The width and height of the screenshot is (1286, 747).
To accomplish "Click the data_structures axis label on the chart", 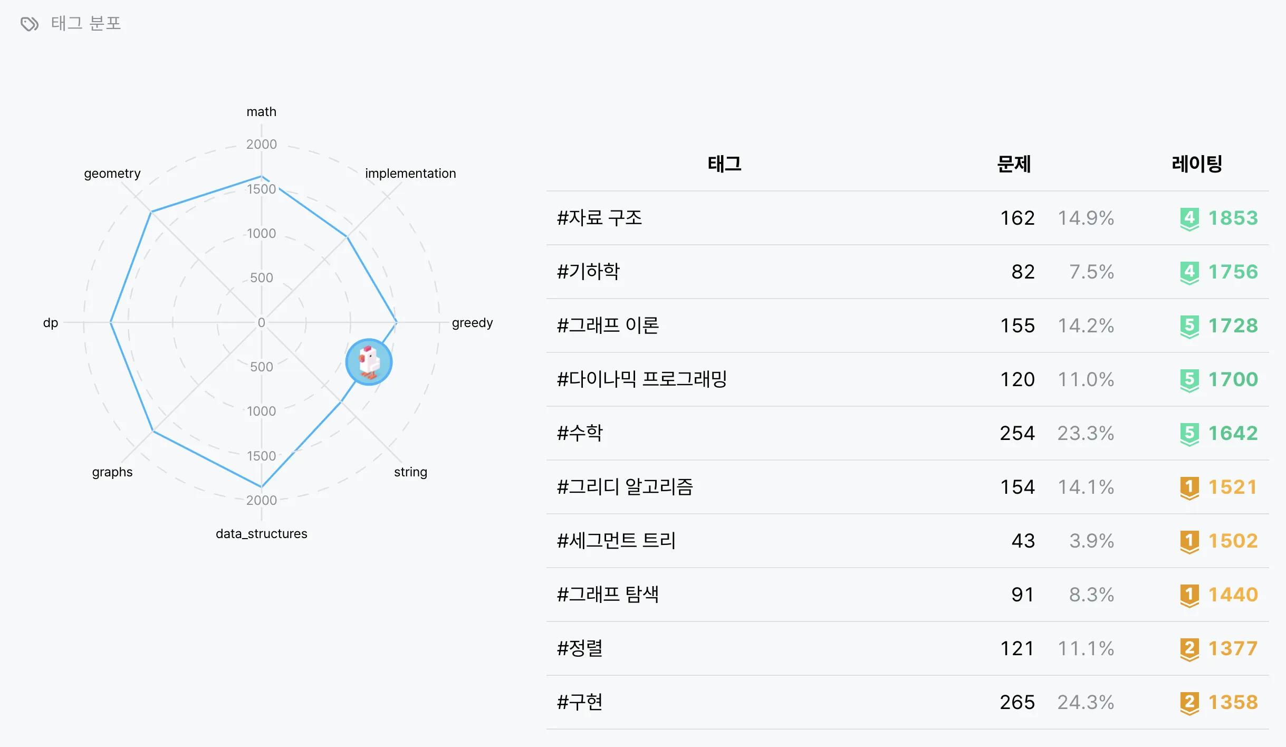I will [261, 534].
